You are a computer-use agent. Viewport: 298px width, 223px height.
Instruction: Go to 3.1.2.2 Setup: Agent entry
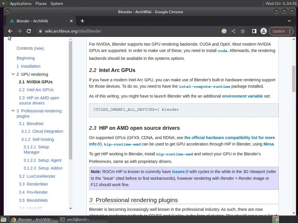42,160
